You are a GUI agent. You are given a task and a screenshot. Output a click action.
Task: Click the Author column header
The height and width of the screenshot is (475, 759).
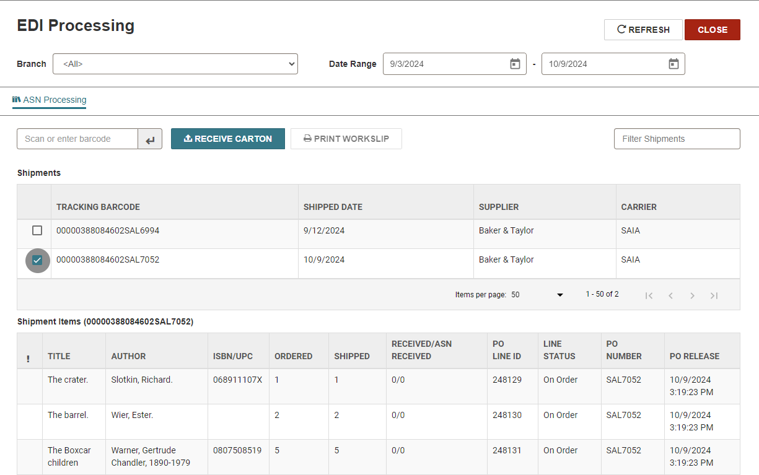pos(128,356)
